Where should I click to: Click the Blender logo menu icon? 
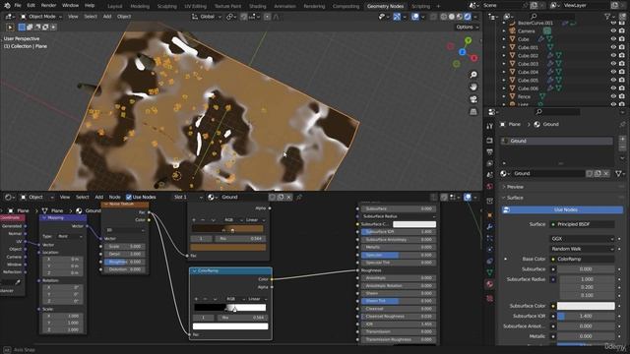click(x=7, y=6)
